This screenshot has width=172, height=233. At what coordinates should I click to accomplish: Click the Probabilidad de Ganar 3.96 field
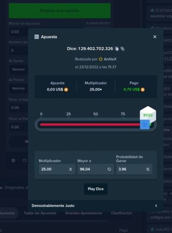coord(134,169)
